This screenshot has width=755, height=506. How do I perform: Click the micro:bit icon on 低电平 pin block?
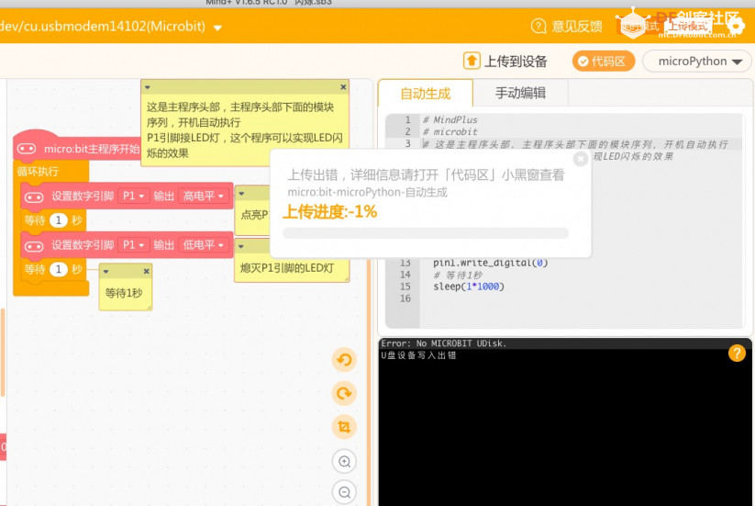tap(34, 246)
